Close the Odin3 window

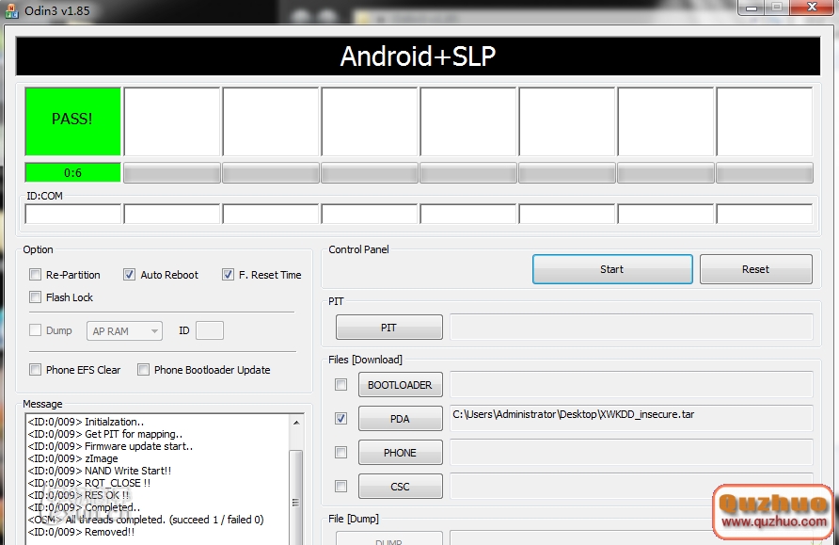[x=812, y=7]
